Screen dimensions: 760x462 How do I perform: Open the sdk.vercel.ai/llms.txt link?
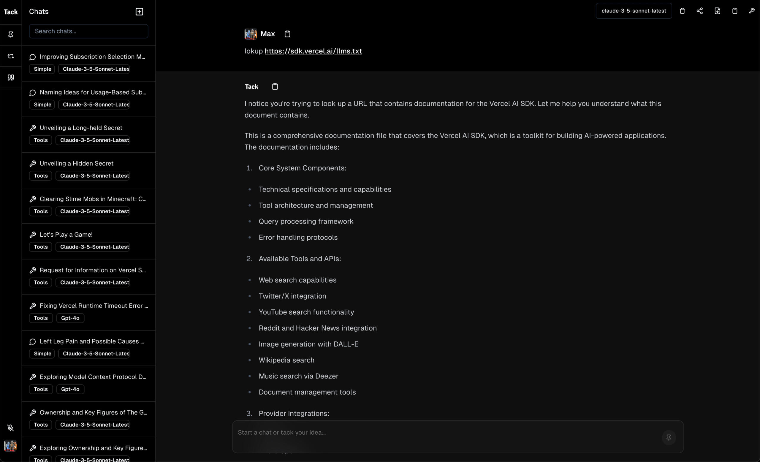coord(313,51)
